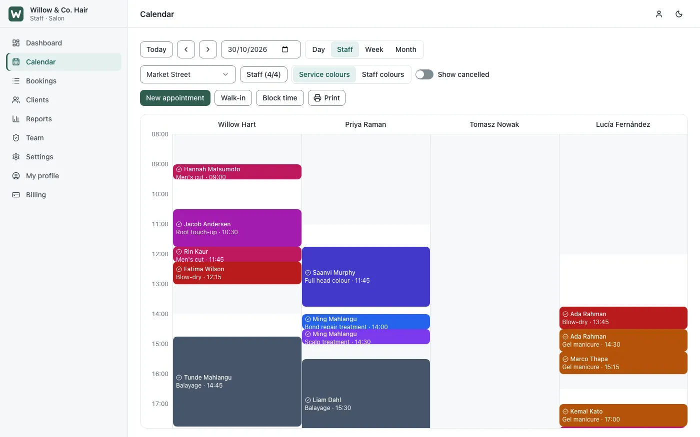Enable the Show cancelled switch
Screen dimensions: 700x437
click(x=424, y=74)
